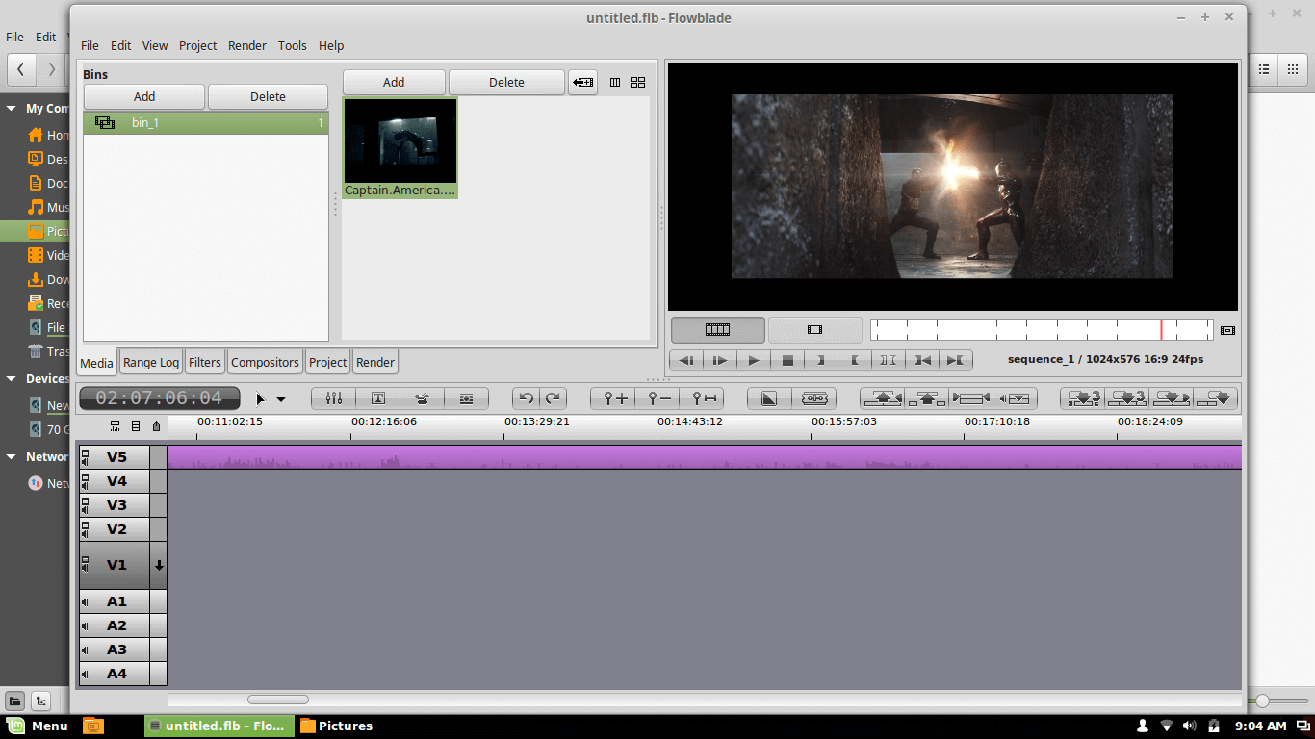Collapse Network section in file manager

pos(12,457)
